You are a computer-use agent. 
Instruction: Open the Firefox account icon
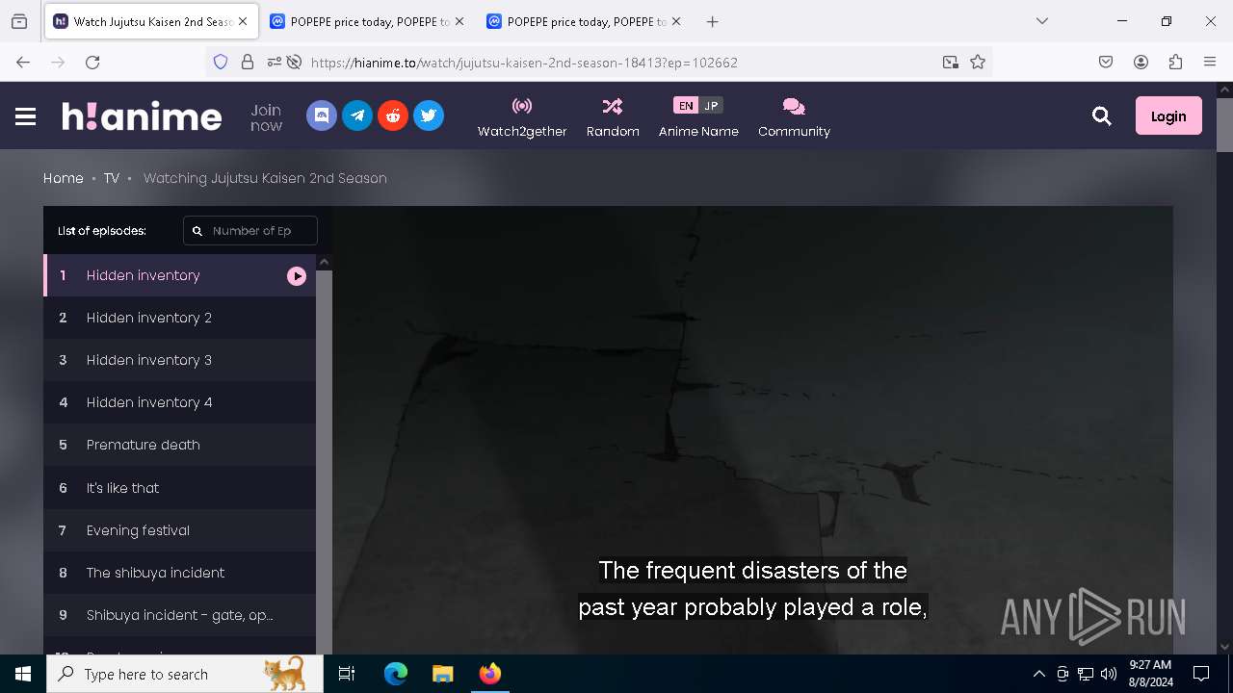coord(1141,62)
